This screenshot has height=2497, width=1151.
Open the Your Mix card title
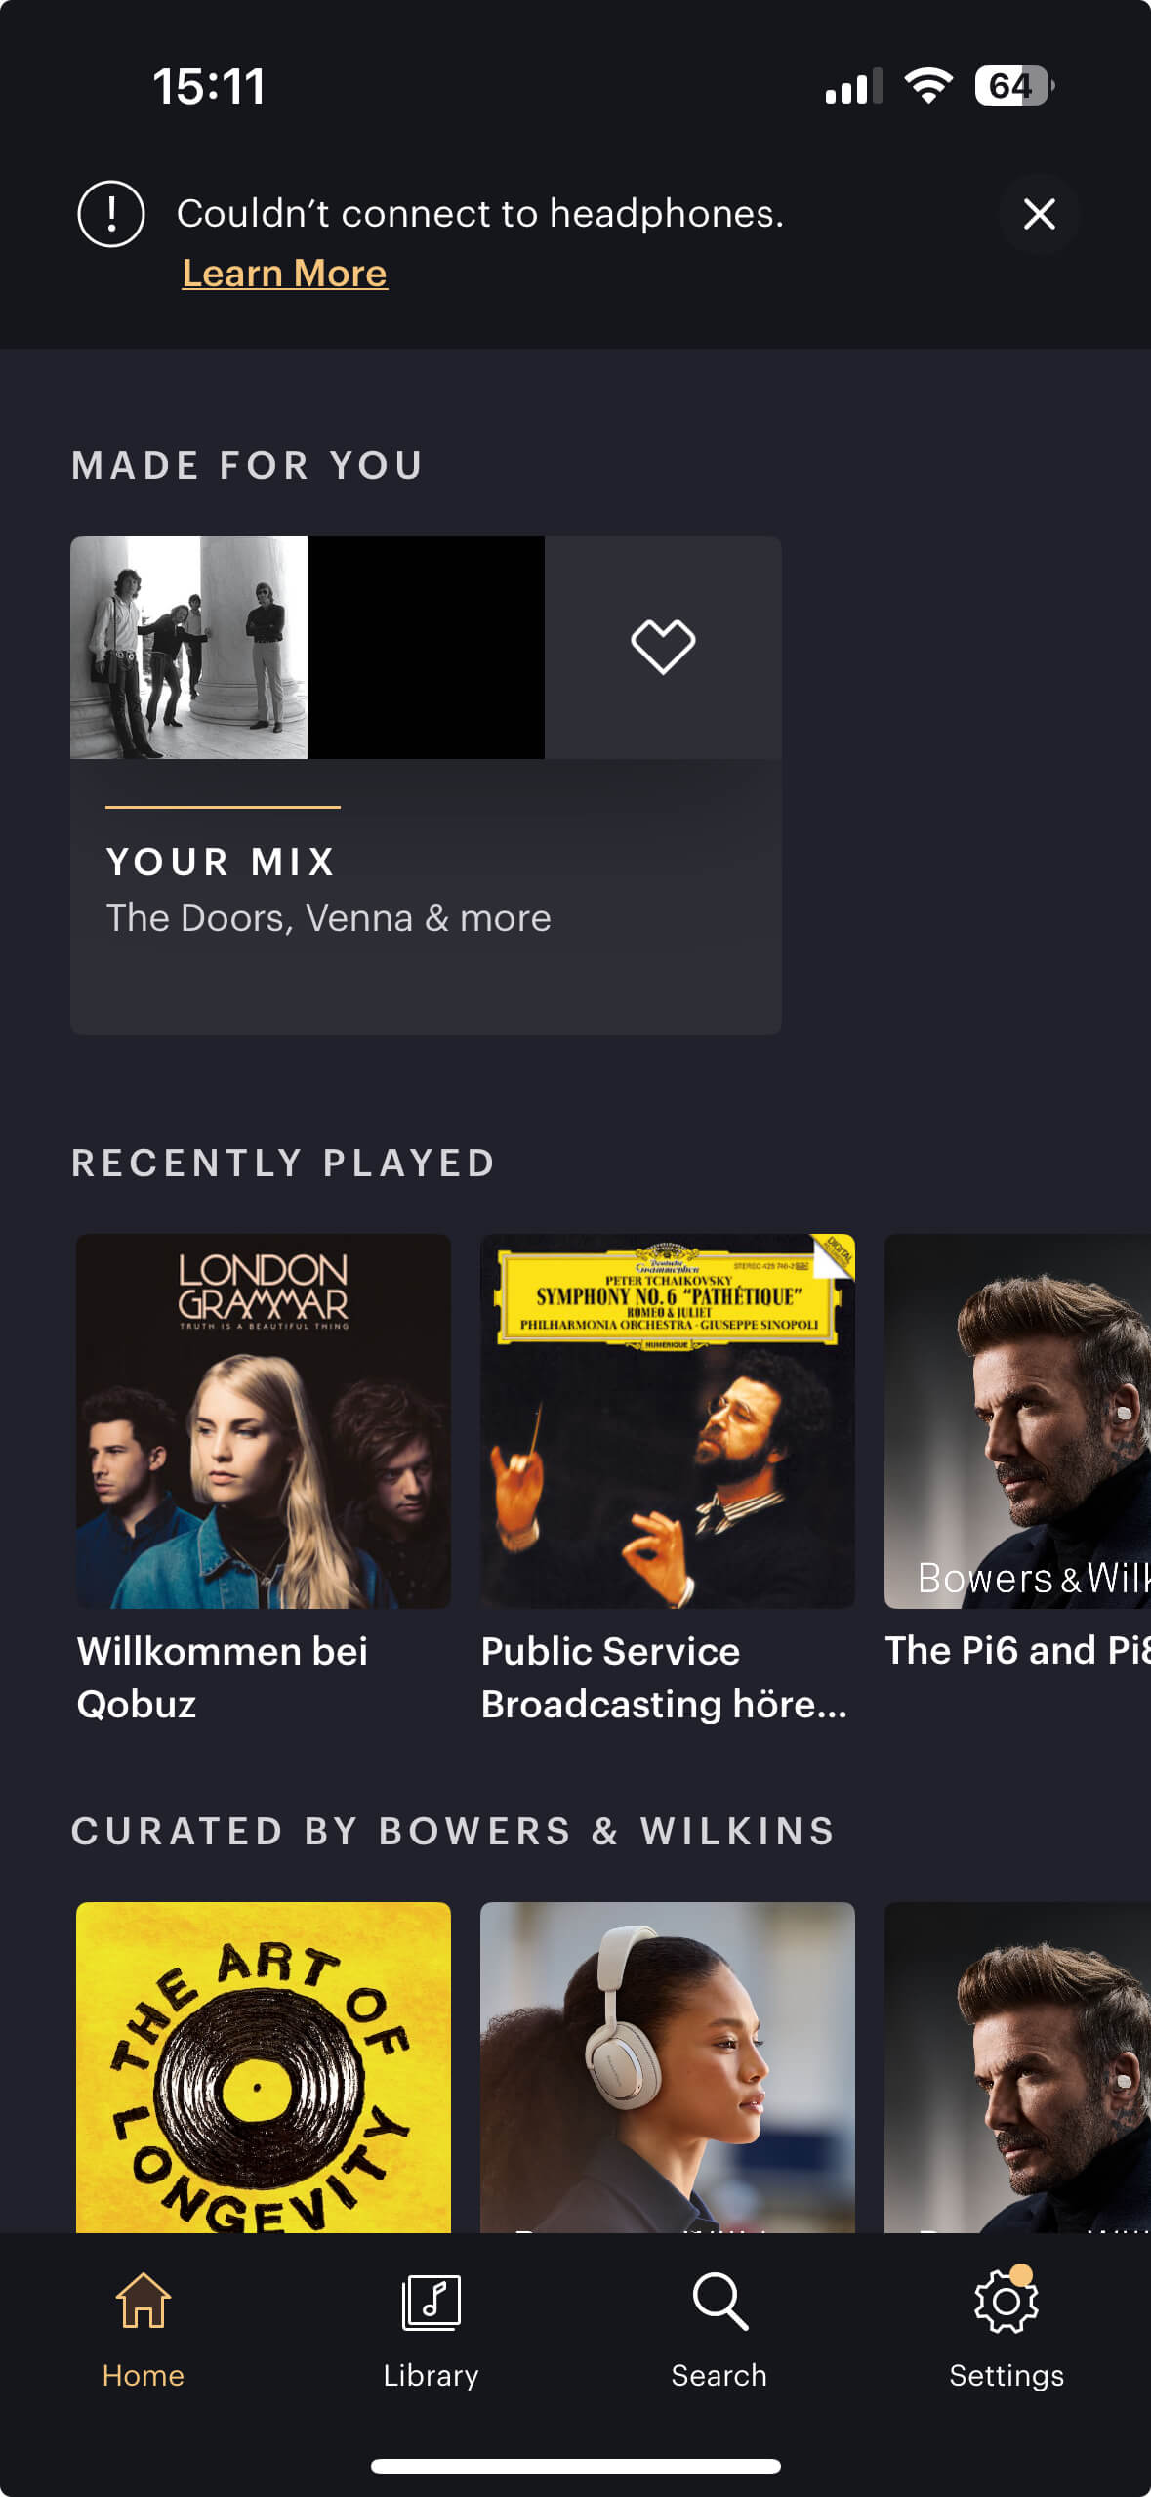click(221, 862)
